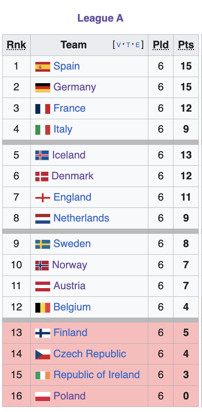The height and width of the screenshot is (412, 202).
Task: Click the England flag icon
Action: 43,198
